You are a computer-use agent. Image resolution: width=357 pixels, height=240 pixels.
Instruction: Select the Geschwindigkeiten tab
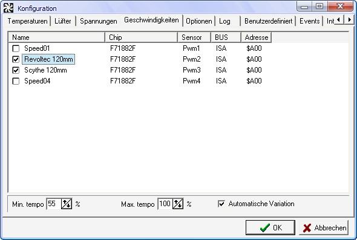tap(151, 20)
